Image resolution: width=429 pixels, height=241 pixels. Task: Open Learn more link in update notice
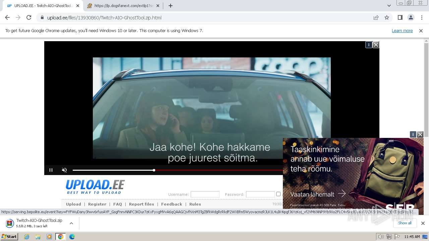pos(402,30)
